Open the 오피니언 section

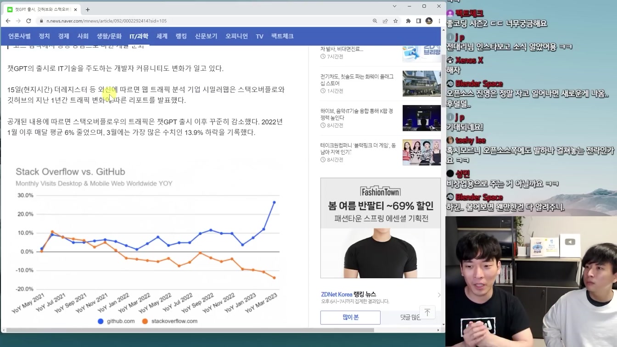(236, 36)
